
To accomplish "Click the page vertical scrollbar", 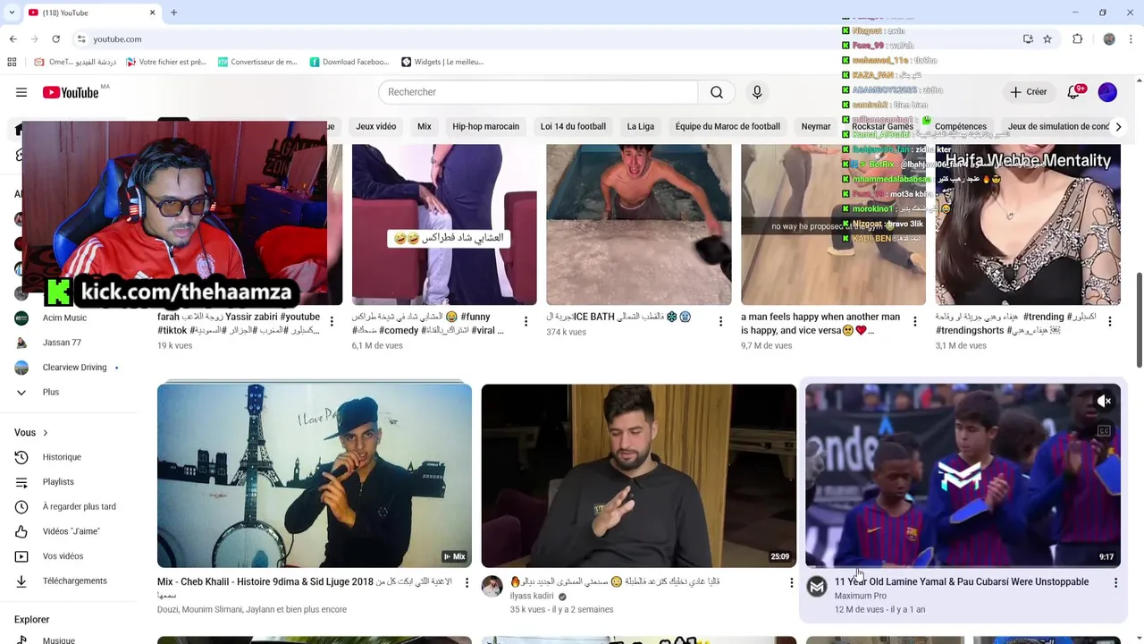I will coord(1139,319).
